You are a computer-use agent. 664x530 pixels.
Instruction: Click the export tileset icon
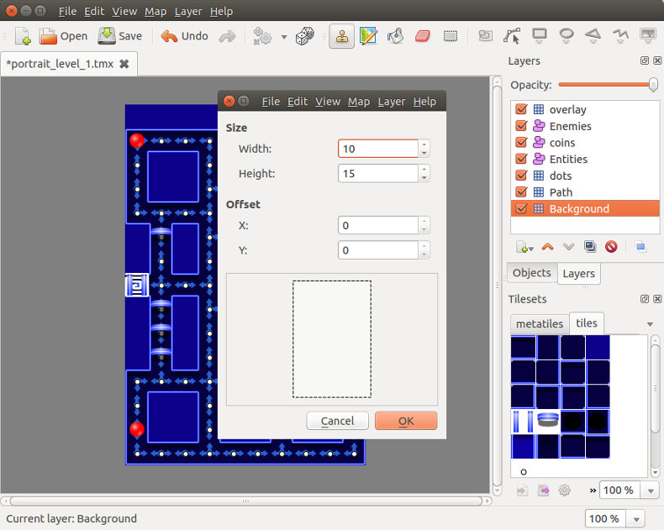[x=543, y=491]
